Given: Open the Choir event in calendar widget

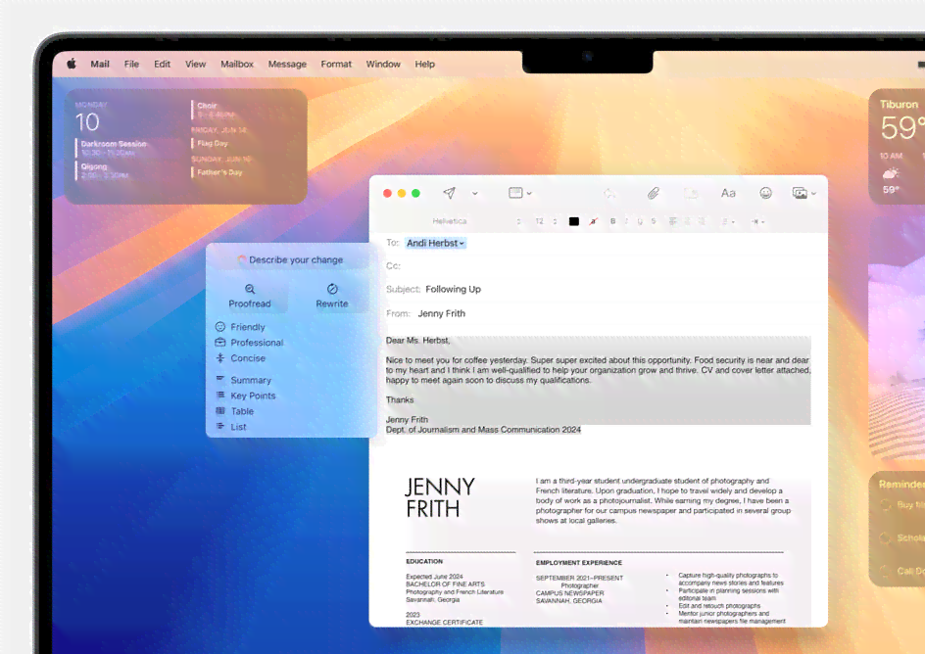Looking at the screenshot, I should (214, 110).
